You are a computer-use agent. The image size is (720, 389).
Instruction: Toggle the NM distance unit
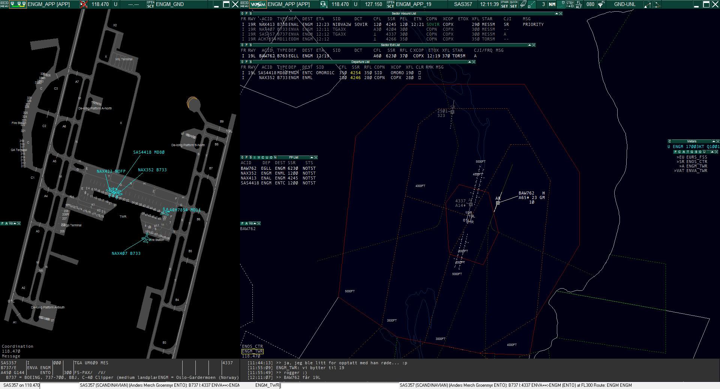click(x=552, y=4)
